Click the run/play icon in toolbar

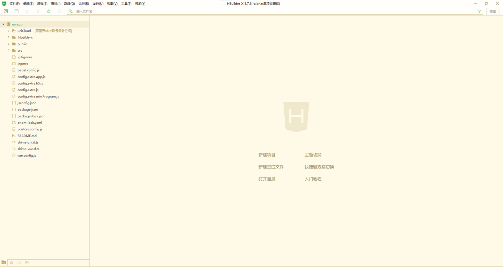click(59, 11)
